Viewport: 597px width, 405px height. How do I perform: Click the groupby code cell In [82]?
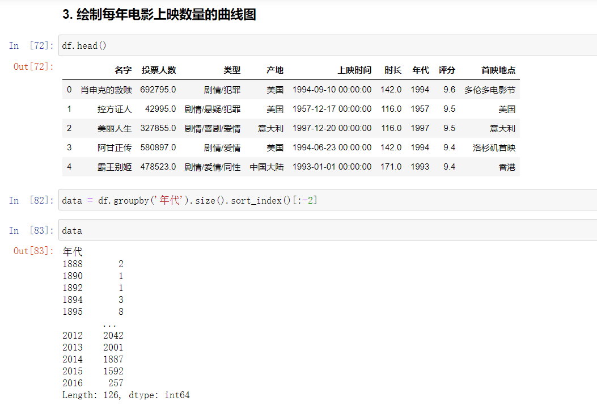coord(328,200)
